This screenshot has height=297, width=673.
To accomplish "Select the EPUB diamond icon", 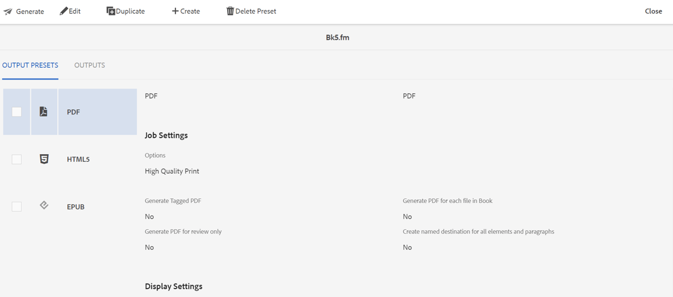I will click(44, 206).
